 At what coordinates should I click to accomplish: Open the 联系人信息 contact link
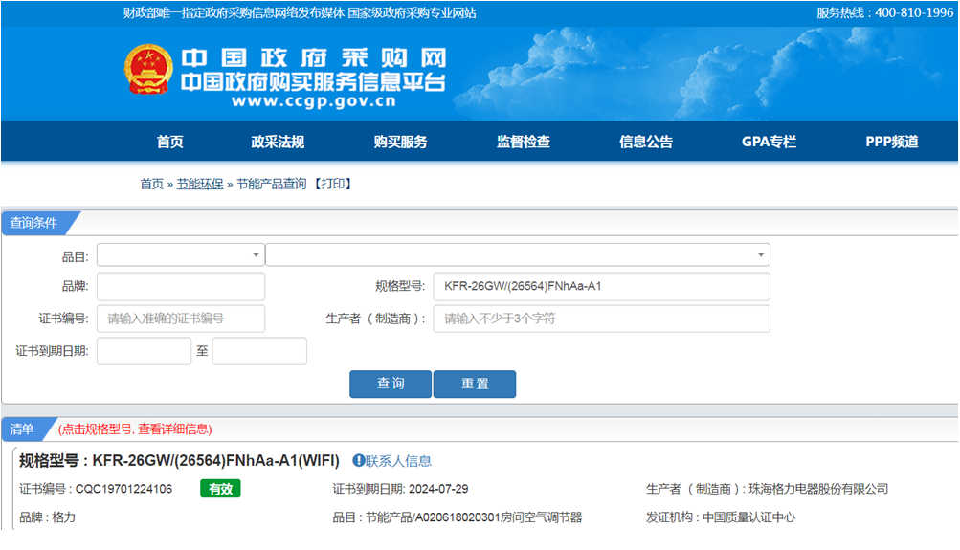point(398,461)
